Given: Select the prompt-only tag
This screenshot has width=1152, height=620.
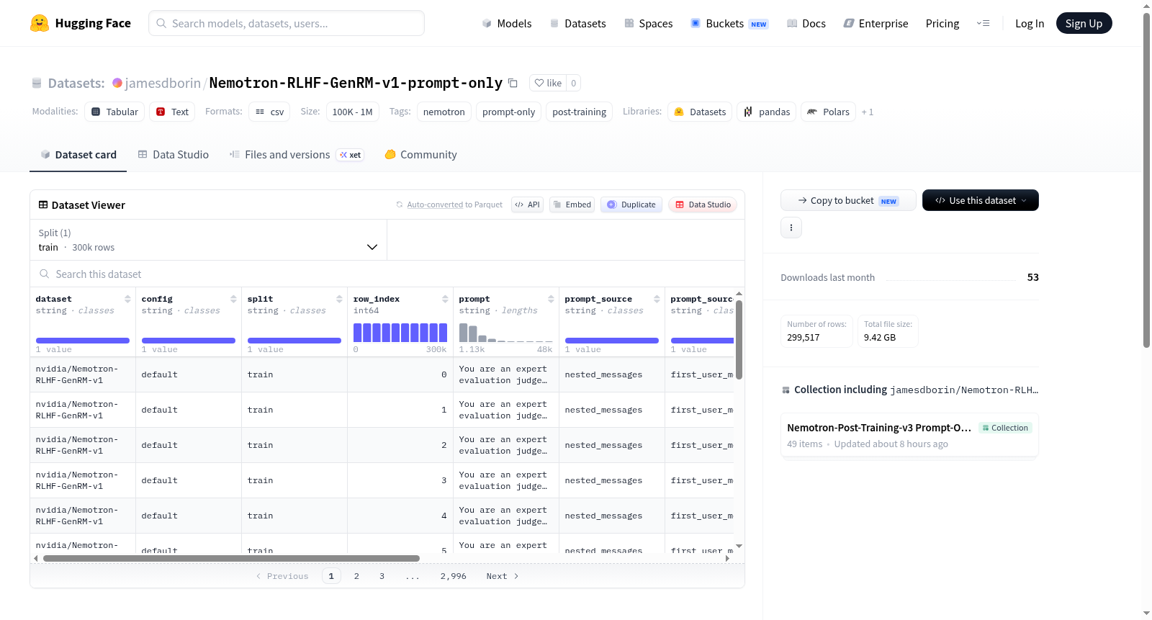Looking at the screenshot, I should [508, 112].
